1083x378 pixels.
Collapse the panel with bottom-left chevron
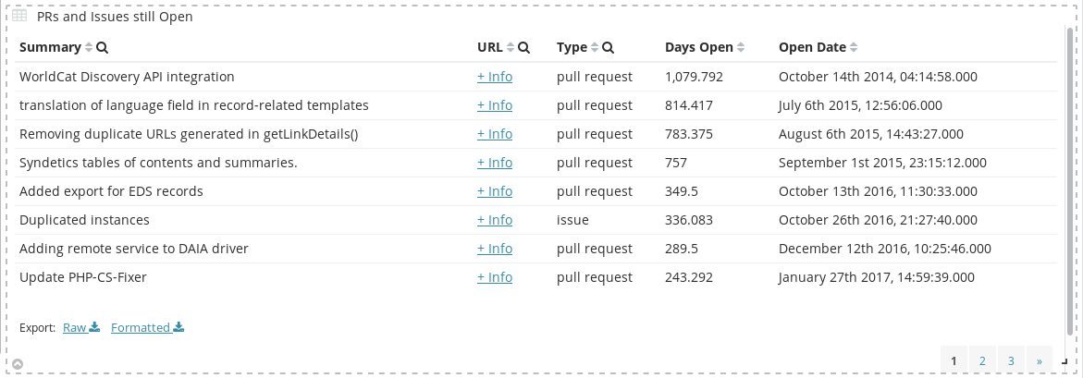(x=18, y=364)
